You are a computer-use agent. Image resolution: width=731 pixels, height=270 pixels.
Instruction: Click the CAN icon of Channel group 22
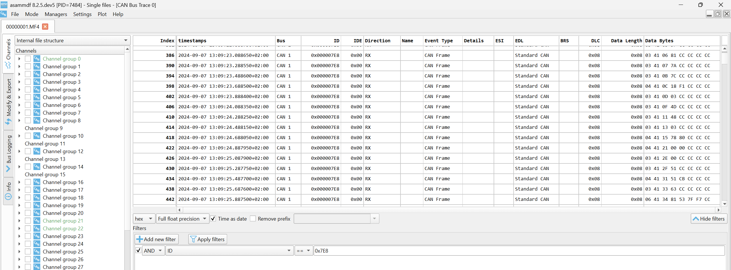coord(37,228)
